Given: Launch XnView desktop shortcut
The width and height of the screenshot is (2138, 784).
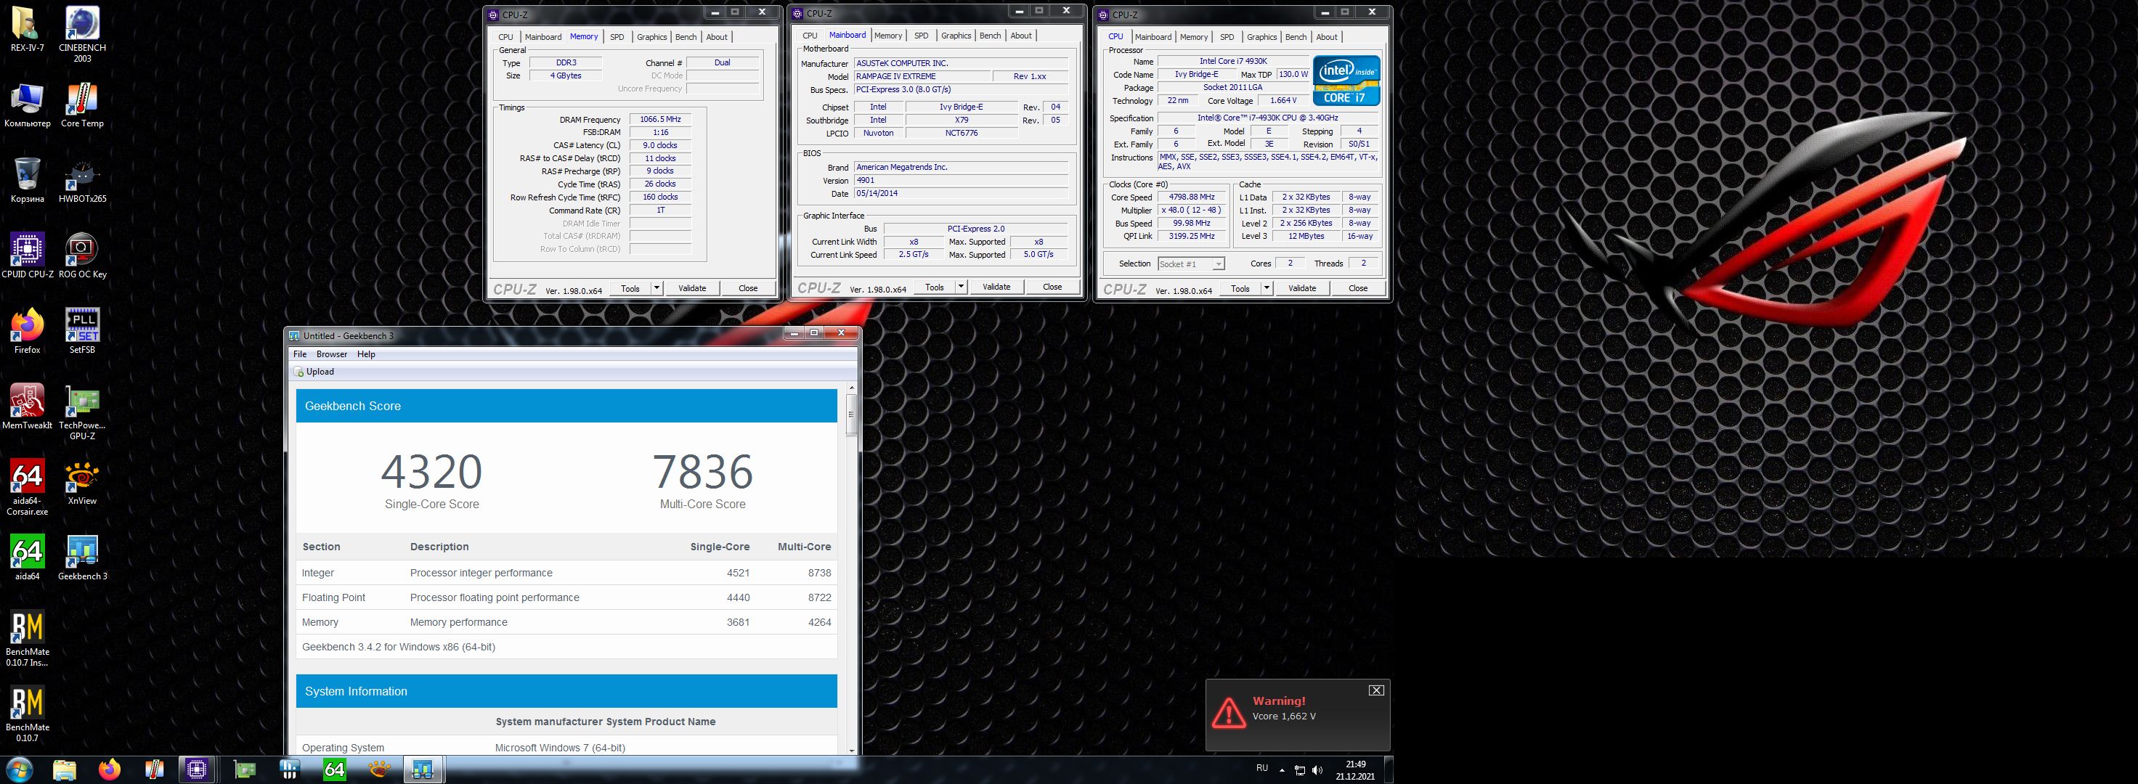Looking at the screenshot, I should (x=82, y=482).
